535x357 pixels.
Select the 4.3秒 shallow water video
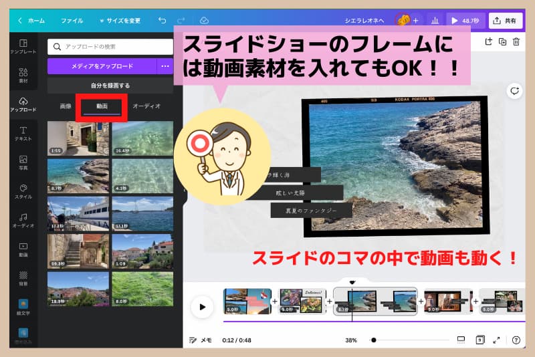point(142,176)
